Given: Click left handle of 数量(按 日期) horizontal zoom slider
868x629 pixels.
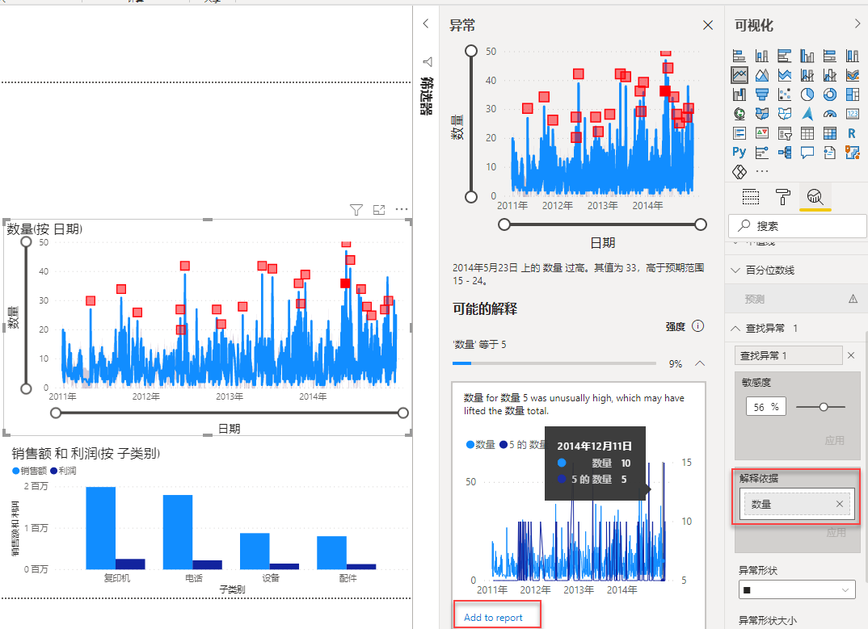Looking at the screenshot, I should click(55, 413).
